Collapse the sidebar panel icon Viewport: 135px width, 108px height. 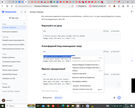point(25,12)
